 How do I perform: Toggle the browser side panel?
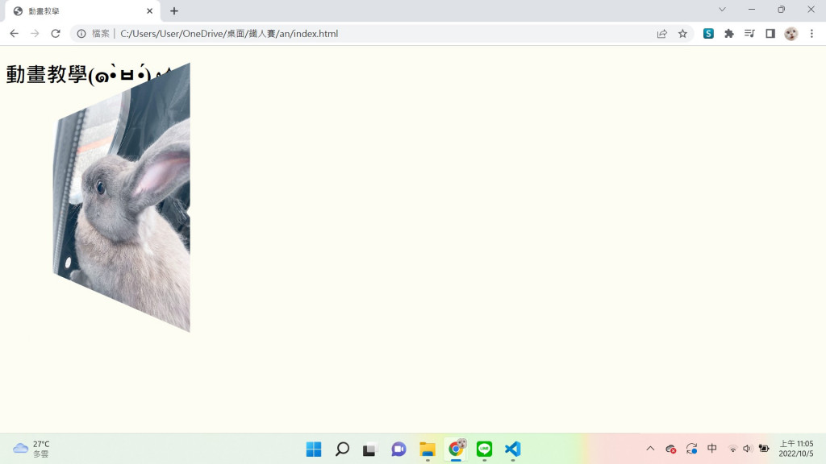[x=770, y=34]
